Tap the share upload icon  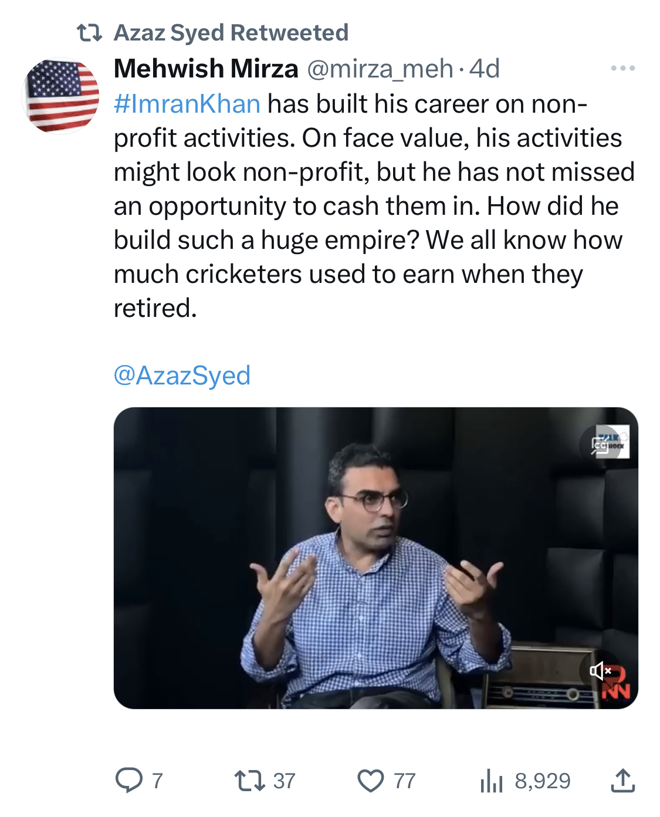click(622, 781)
